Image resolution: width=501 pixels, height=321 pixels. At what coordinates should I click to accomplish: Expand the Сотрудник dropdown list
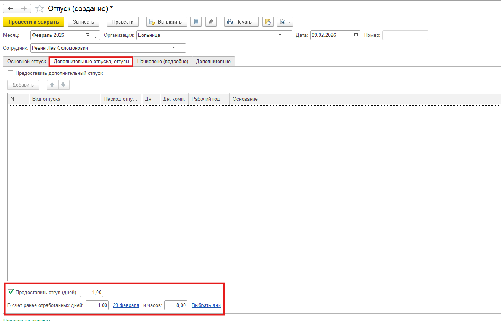pos(174,48)
